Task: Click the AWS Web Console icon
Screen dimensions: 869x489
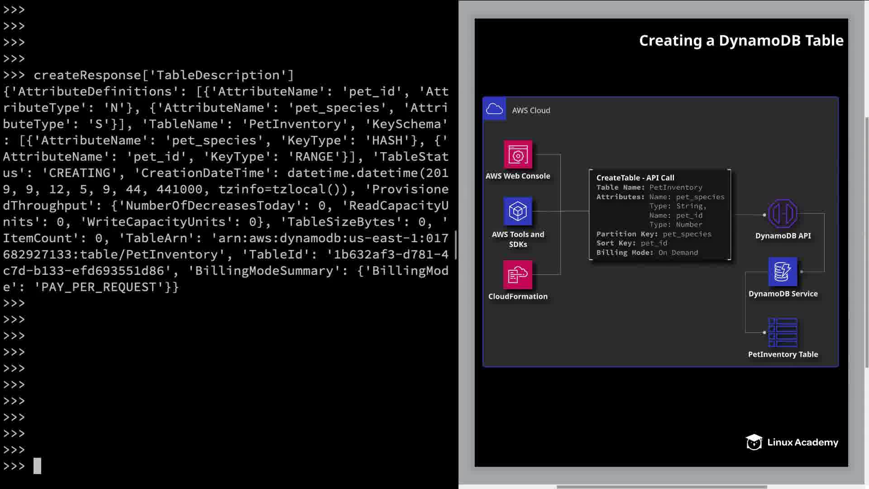Action: pos(518,155)
